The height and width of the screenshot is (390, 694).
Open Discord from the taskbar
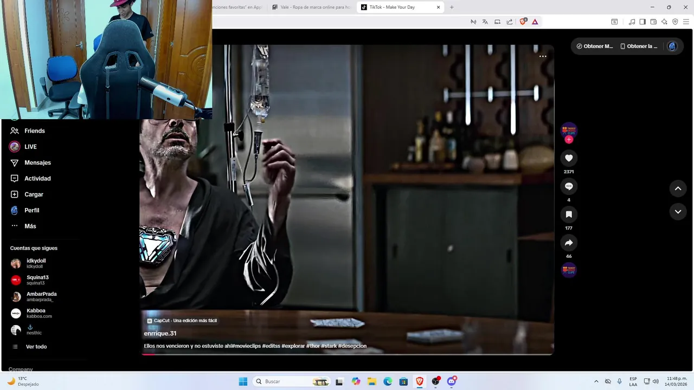pyautogui.click(x=452, y=381)
